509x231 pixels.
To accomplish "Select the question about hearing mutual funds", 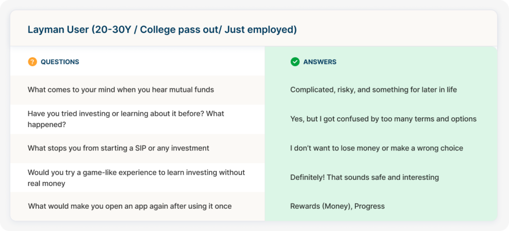I will point(121,89).
